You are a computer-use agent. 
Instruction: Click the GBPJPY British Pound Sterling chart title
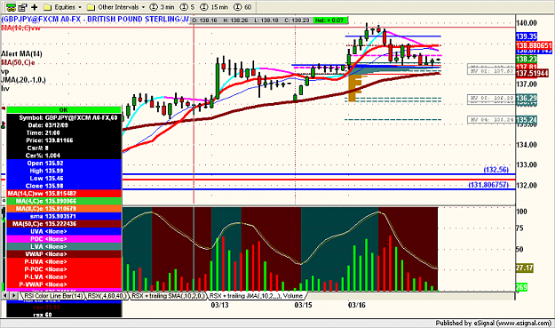(95, 20)
